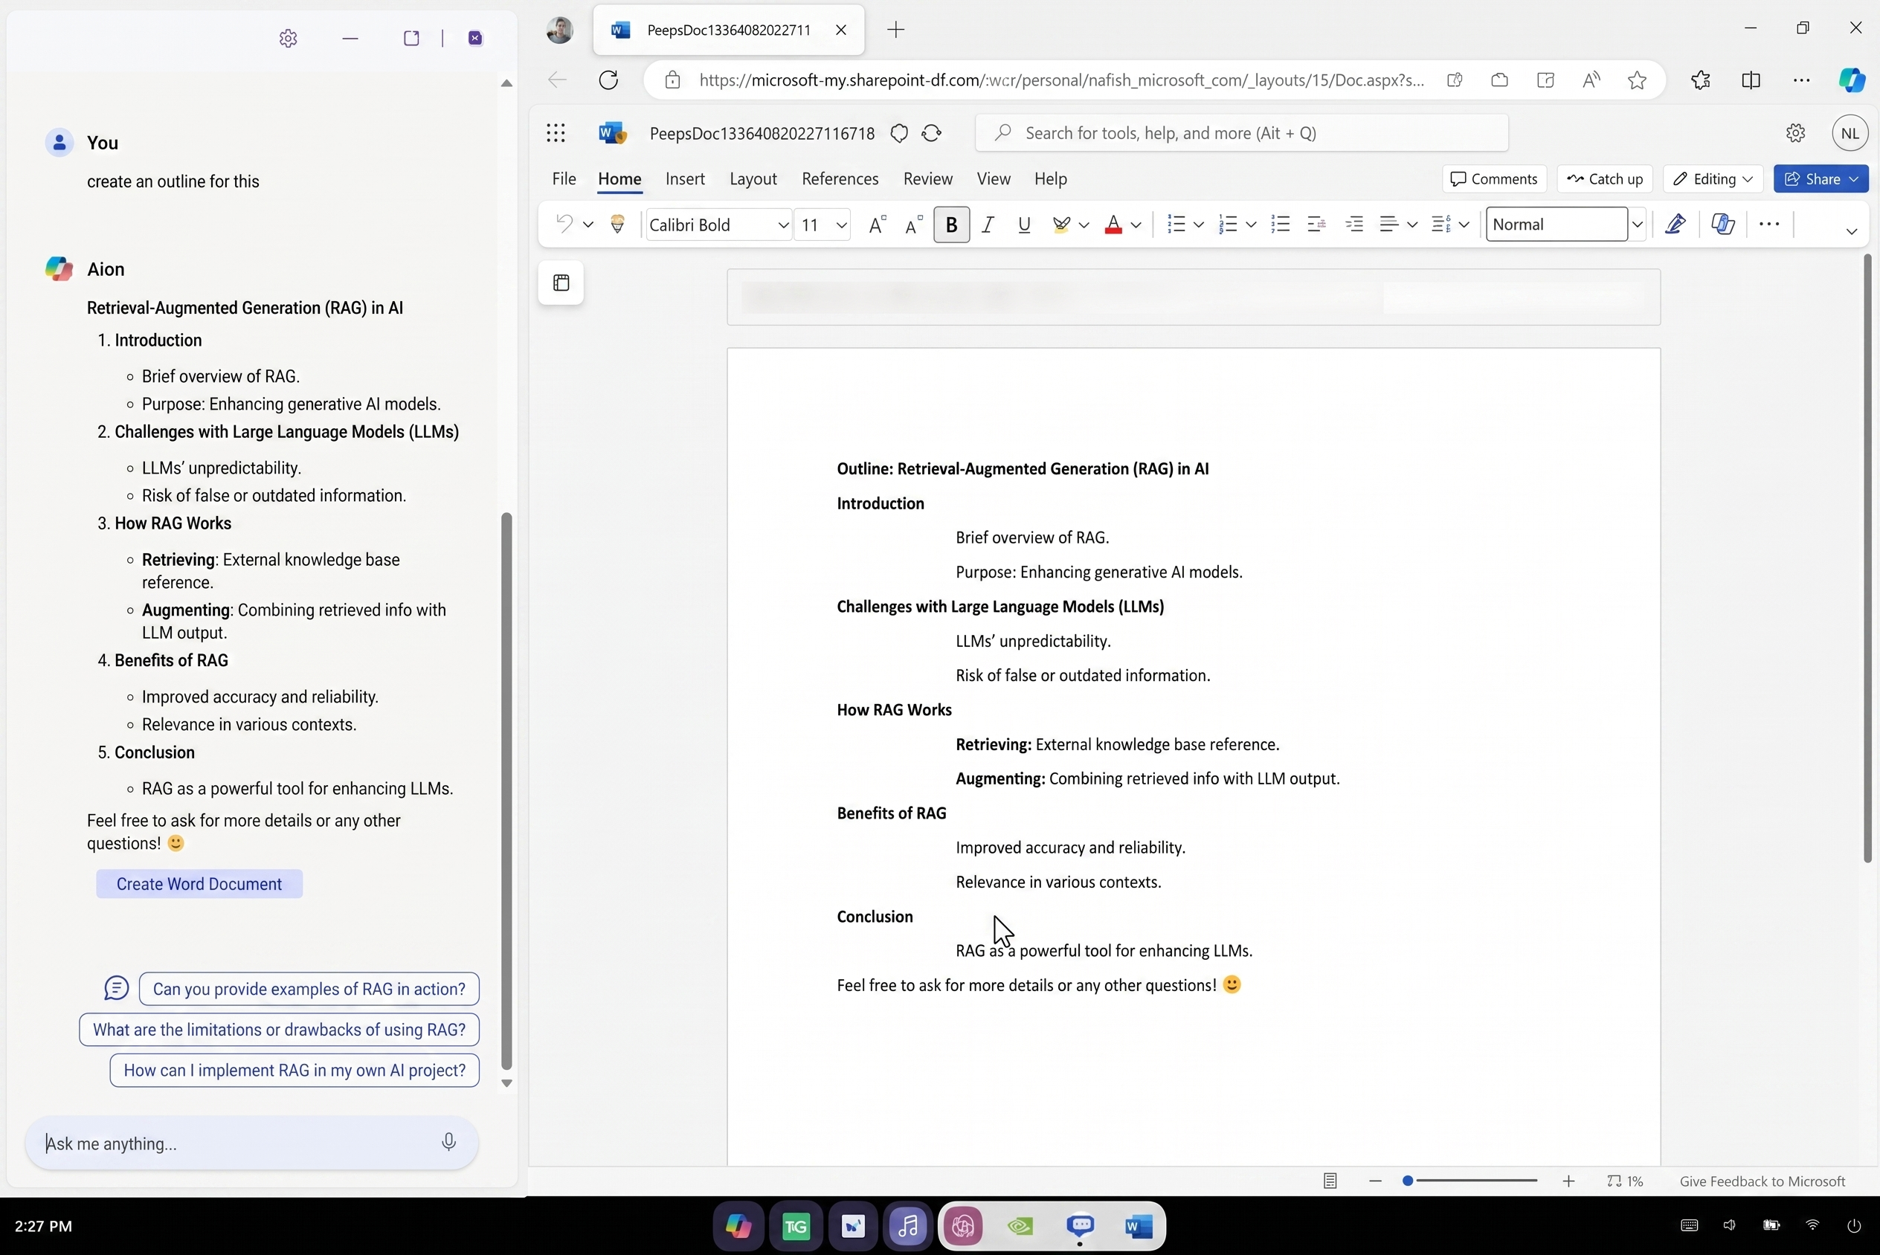Open Copilot sidebar icon in Edge
The height and width of the screenshot is (1255, 1880).
1851,80
